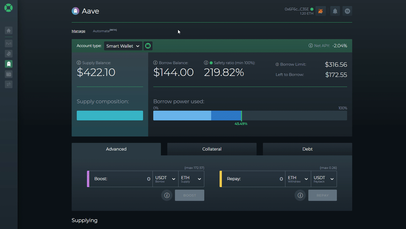Click the MetaMask fox wallet icon

pyautogui.click(x=321, y=11)
